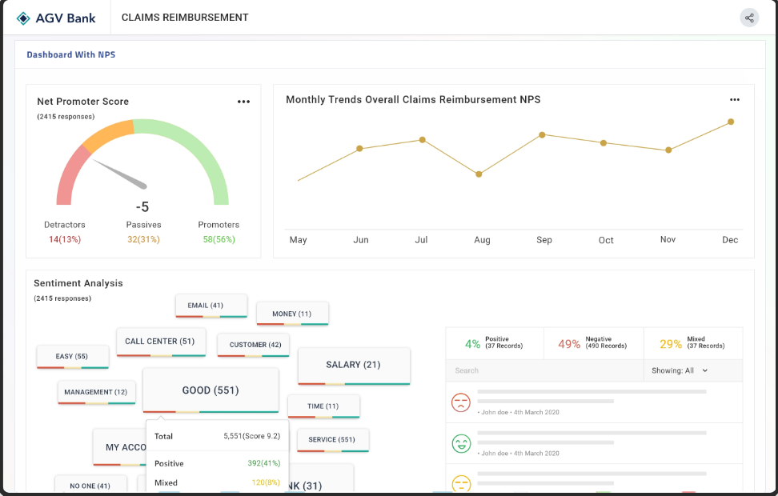
Task: Expand the SERVICE (551) keyword bubble
Action: [332, 439]
